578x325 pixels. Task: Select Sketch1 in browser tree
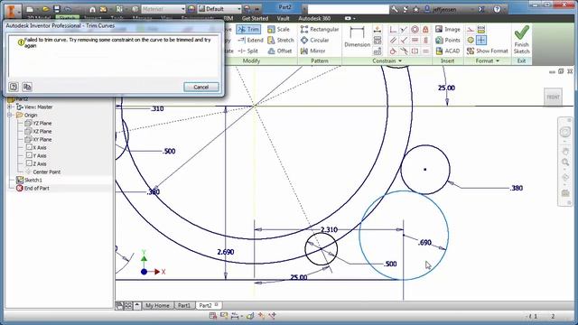click(x=29, y=180)
